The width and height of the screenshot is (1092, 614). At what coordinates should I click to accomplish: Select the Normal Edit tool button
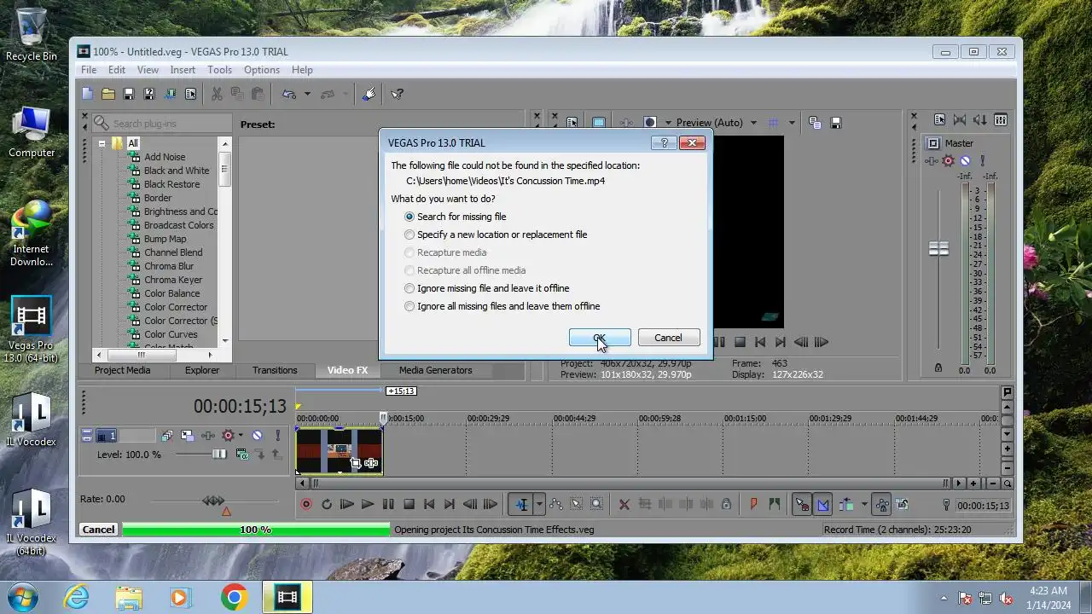(520, 504)
